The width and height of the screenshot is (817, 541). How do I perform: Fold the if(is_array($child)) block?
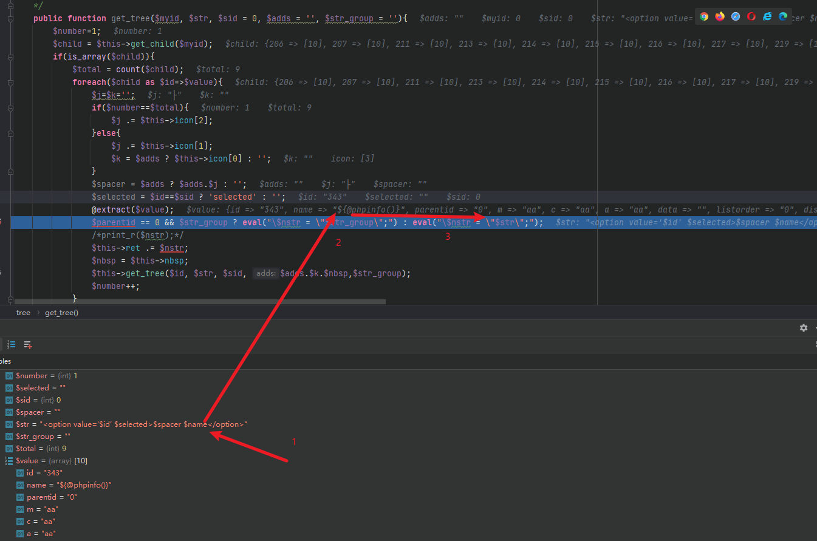[x=11, y=56]
